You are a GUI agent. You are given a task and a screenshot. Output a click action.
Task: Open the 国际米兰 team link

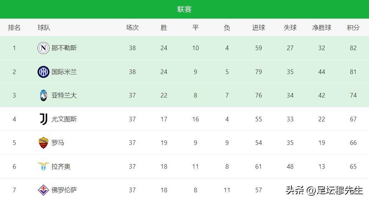coord(64,72)
